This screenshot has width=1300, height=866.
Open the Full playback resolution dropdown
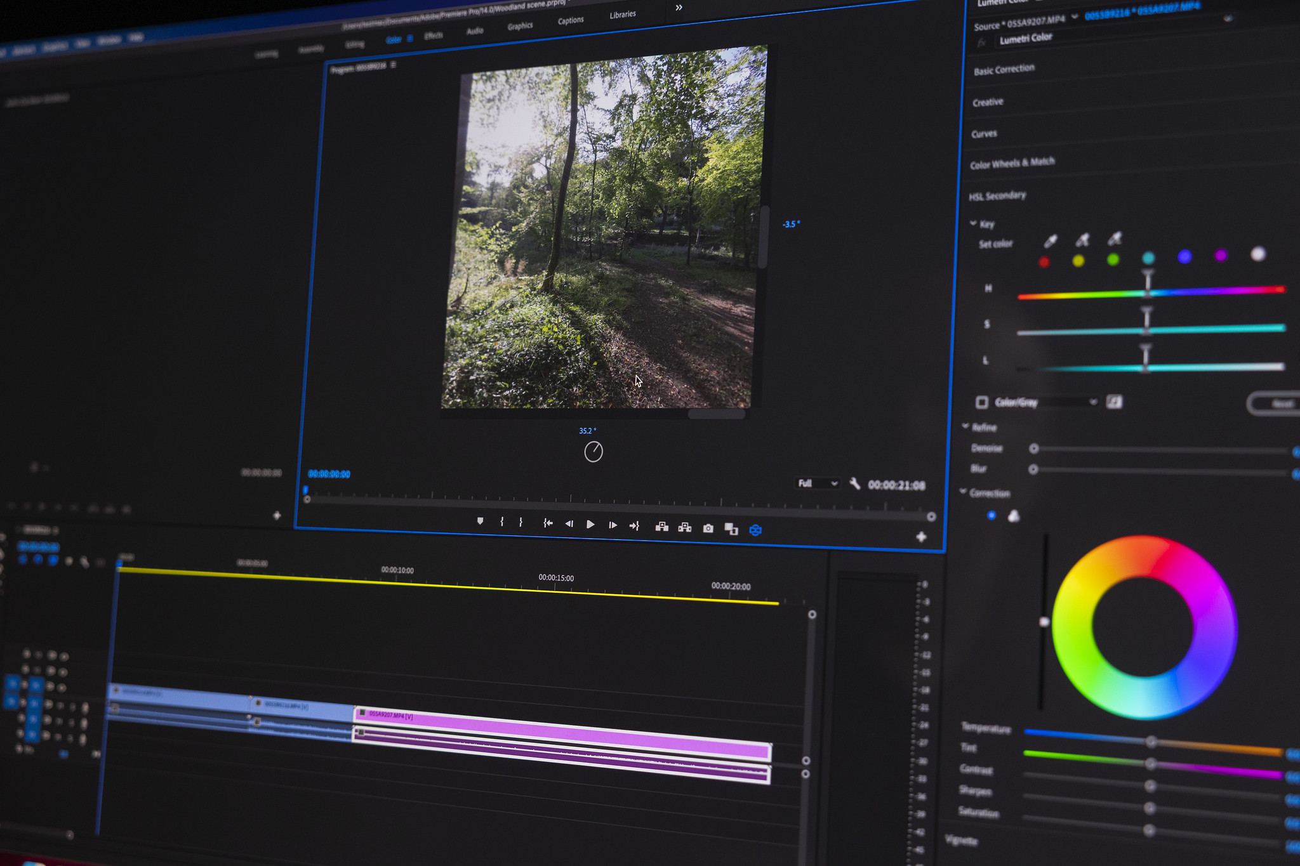tap(817, 483)
